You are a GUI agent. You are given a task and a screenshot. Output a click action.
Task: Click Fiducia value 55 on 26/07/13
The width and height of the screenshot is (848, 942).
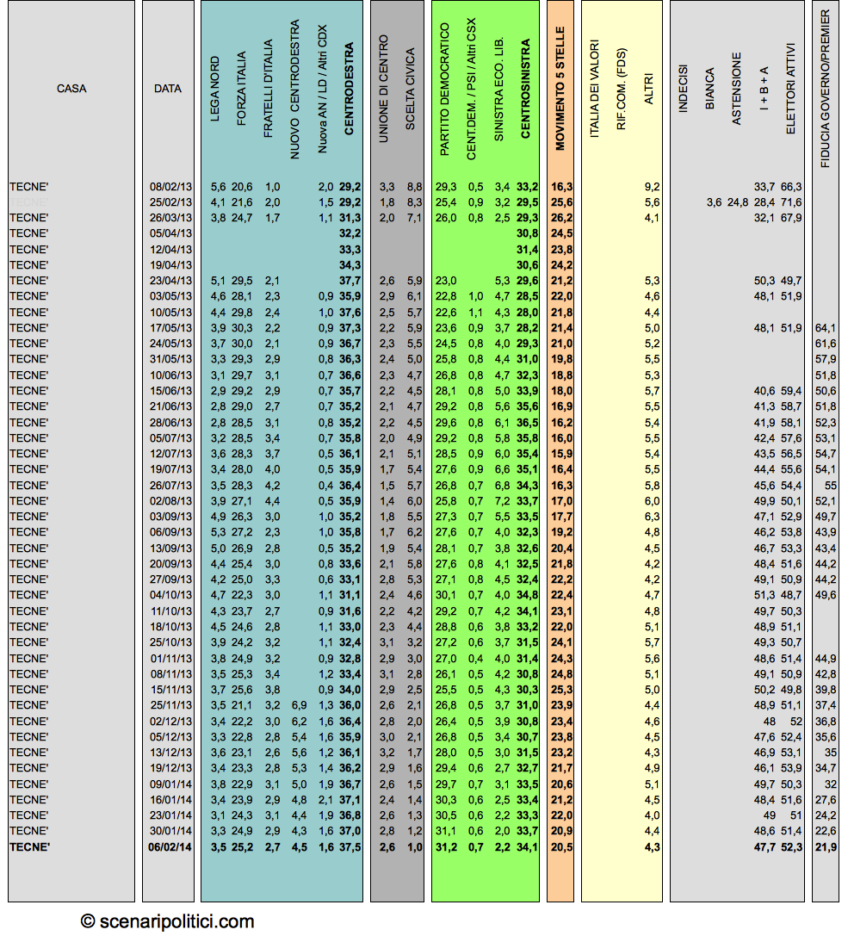831,486
